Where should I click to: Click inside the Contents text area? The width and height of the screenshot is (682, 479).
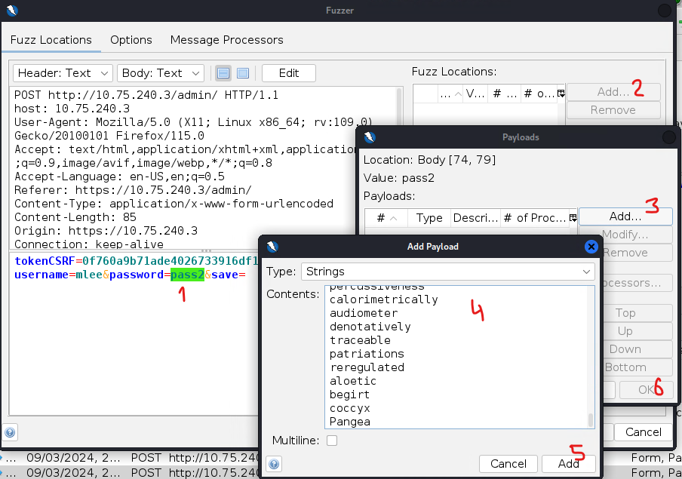point(456,355)
